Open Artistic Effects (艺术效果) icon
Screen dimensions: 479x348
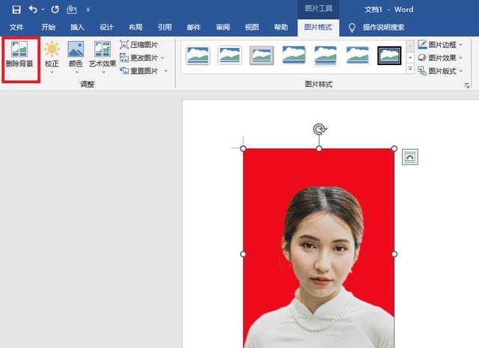[103, 49]
